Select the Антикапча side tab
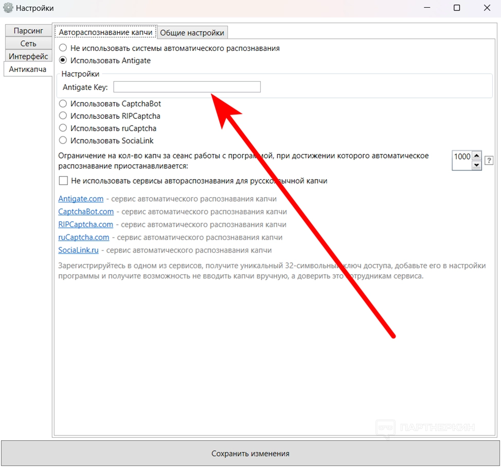This screenshot has height=467, width=501. pyautogui.click(x=28, y=69)
